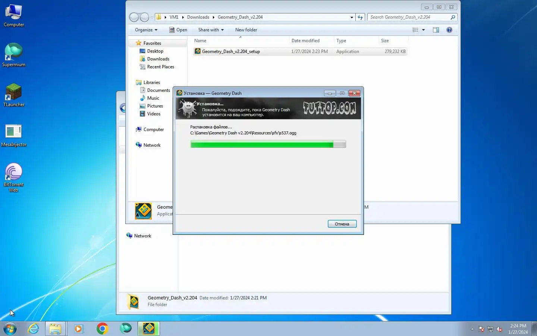The height and width of the screenshot is (336, 537).
Task: Open the Computer desktop icon
Action: (14, 16)
